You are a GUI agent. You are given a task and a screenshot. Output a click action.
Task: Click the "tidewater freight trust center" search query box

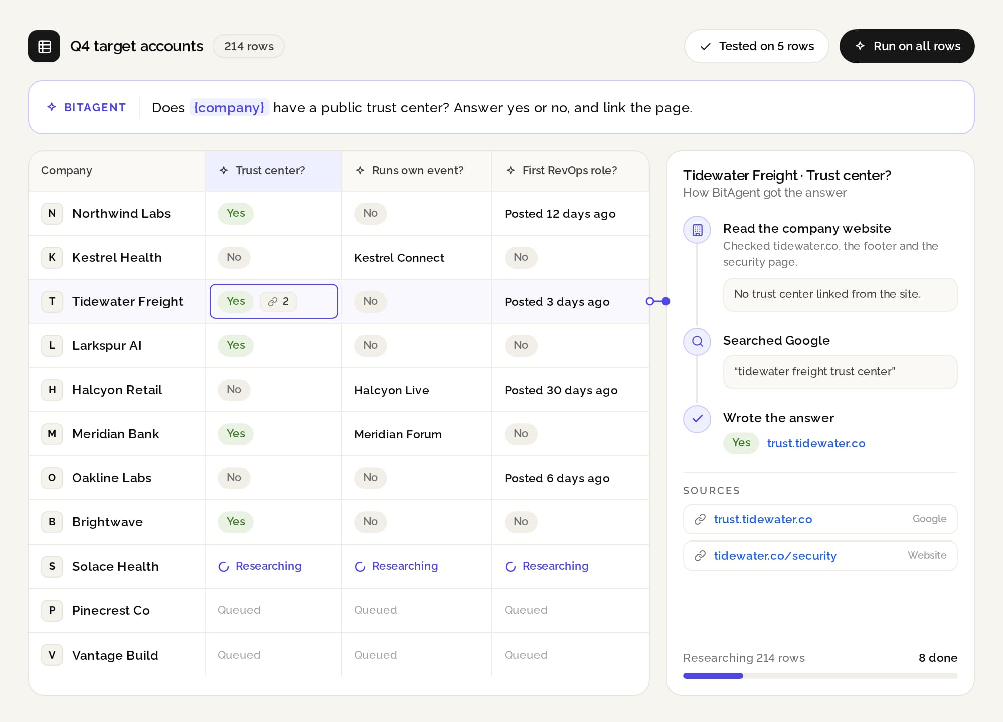(x=841, y=372)
